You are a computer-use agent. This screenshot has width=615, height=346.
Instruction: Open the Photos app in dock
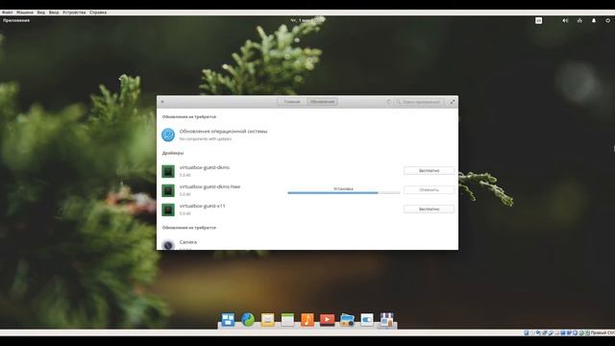(x=347, y=319)
